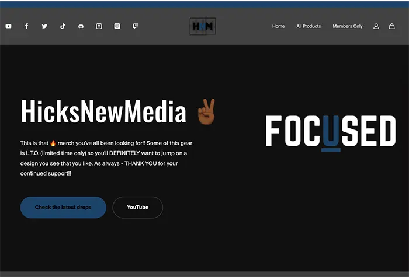Open the Instagram icon

[x=99, y=26]
